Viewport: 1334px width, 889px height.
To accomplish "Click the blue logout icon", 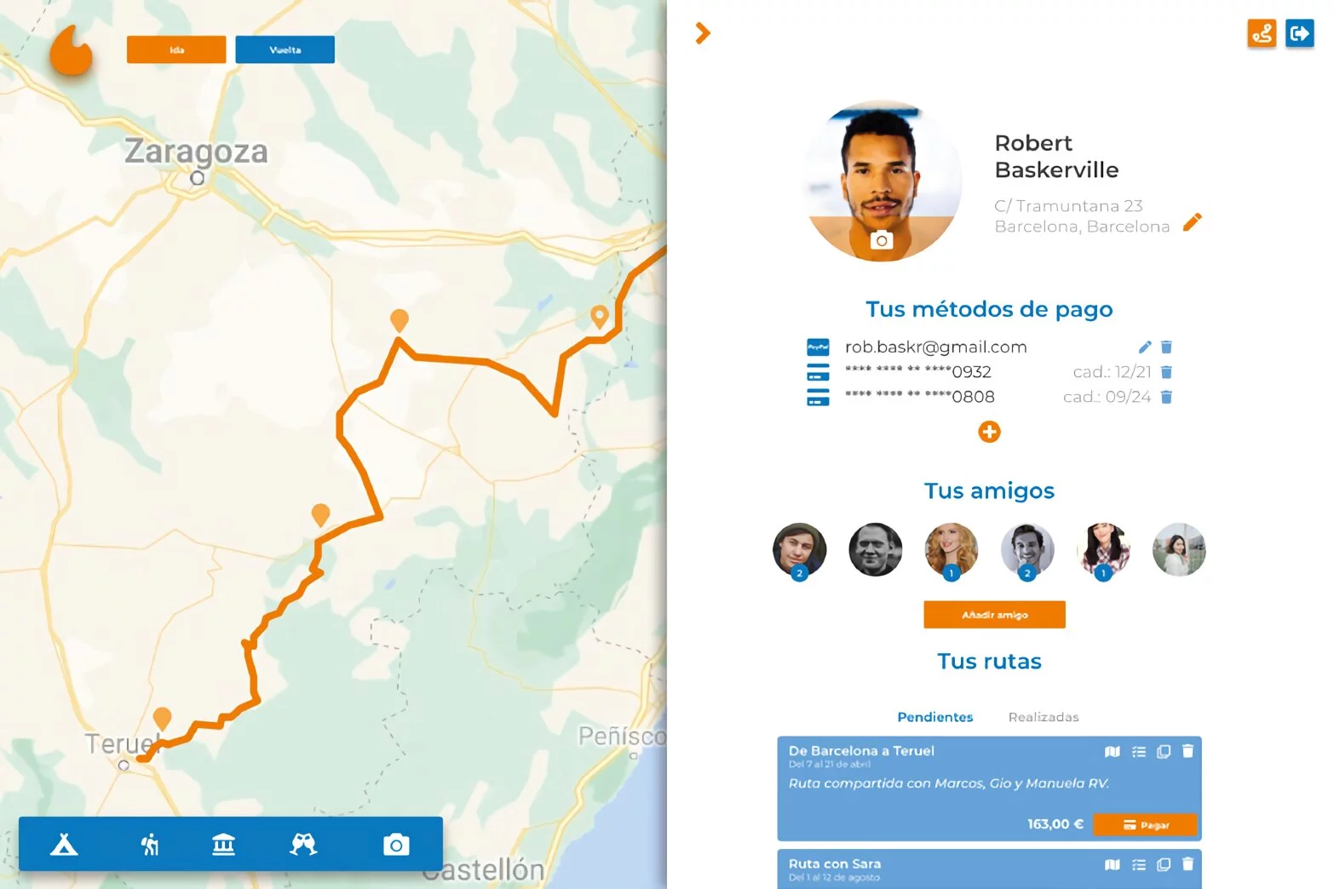I will point(1299,33).
